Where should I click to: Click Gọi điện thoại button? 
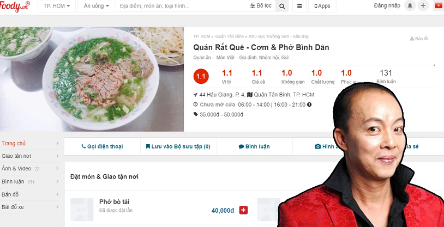click(x=102, y=146)
